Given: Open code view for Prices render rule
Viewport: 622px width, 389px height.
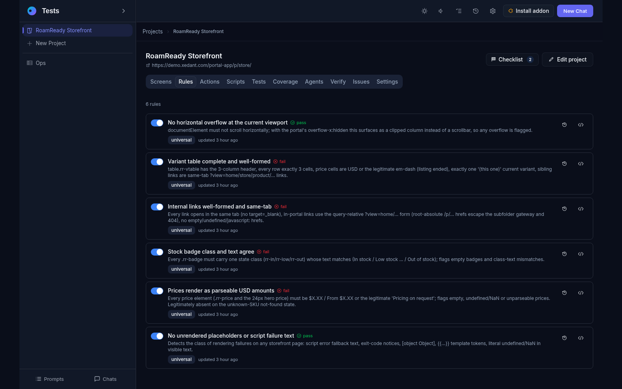Looking at the screenshot, I should (581, 293).
